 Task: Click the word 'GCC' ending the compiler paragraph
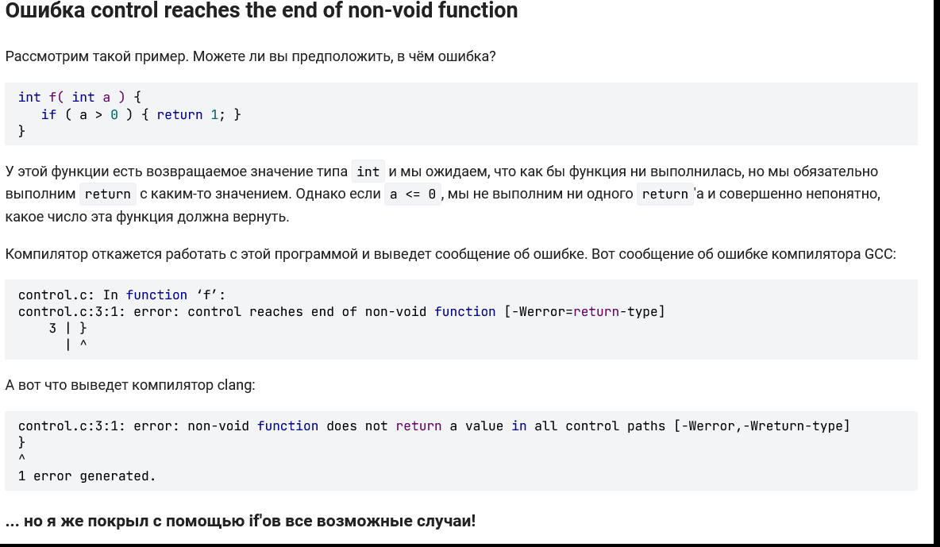(880, 255)
